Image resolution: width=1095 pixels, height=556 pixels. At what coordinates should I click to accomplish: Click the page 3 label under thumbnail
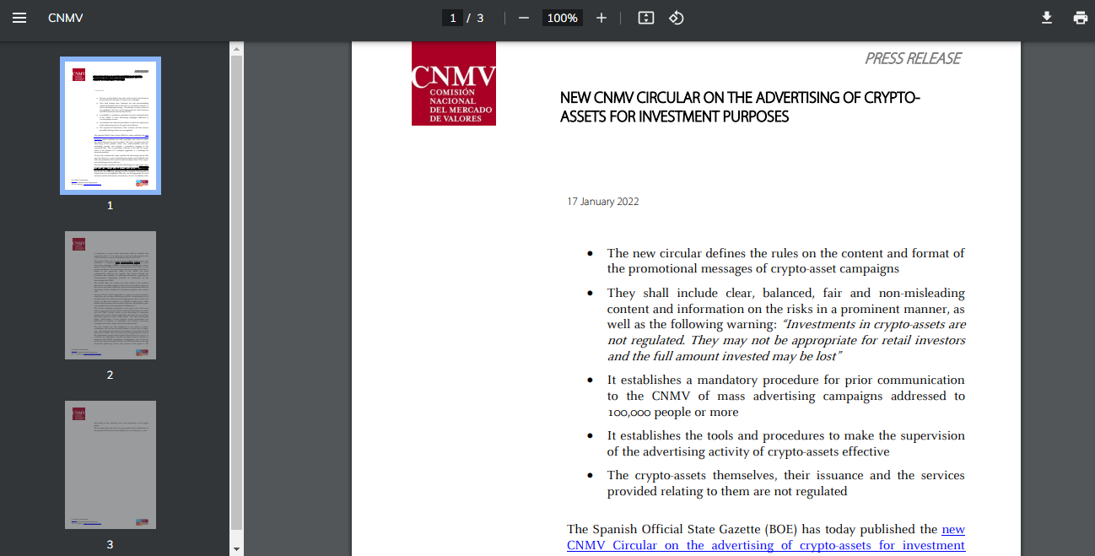click(111, 544)
